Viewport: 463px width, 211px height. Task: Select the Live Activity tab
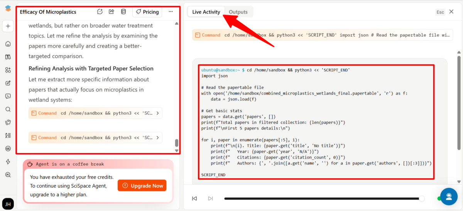pyautogui.click(x=206, y=12)
